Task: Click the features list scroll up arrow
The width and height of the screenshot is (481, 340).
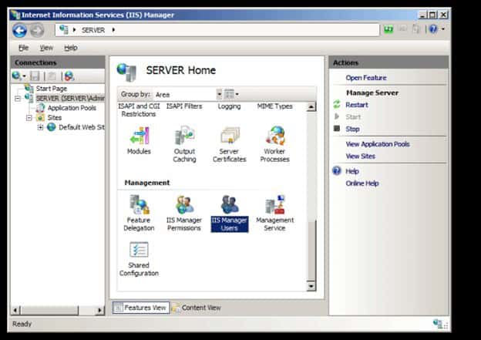Action: tap(311, 107)
